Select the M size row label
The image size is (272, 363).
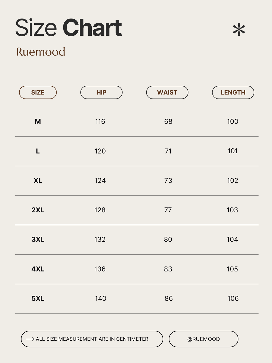pyautogui.click(x=38, y=121)
